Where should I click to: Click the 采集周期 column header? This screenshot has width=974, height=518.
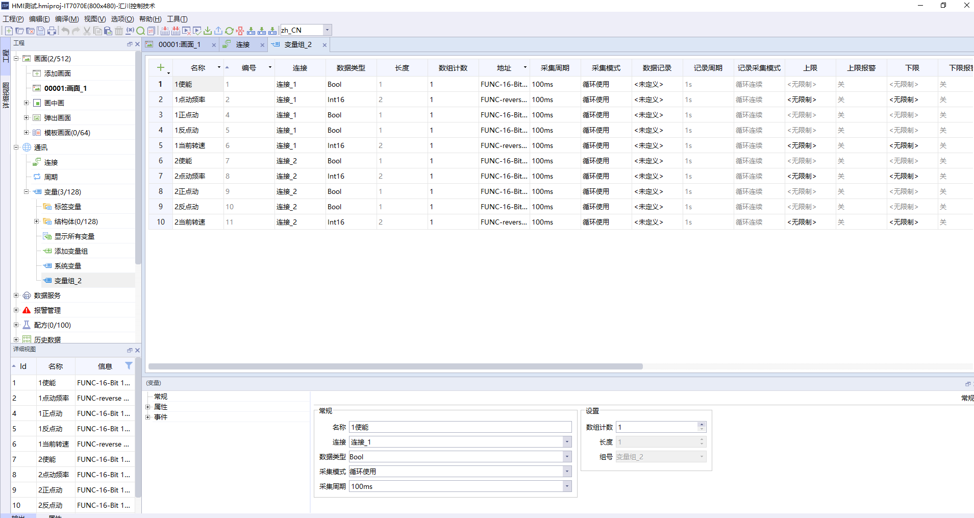coord(555,67)
